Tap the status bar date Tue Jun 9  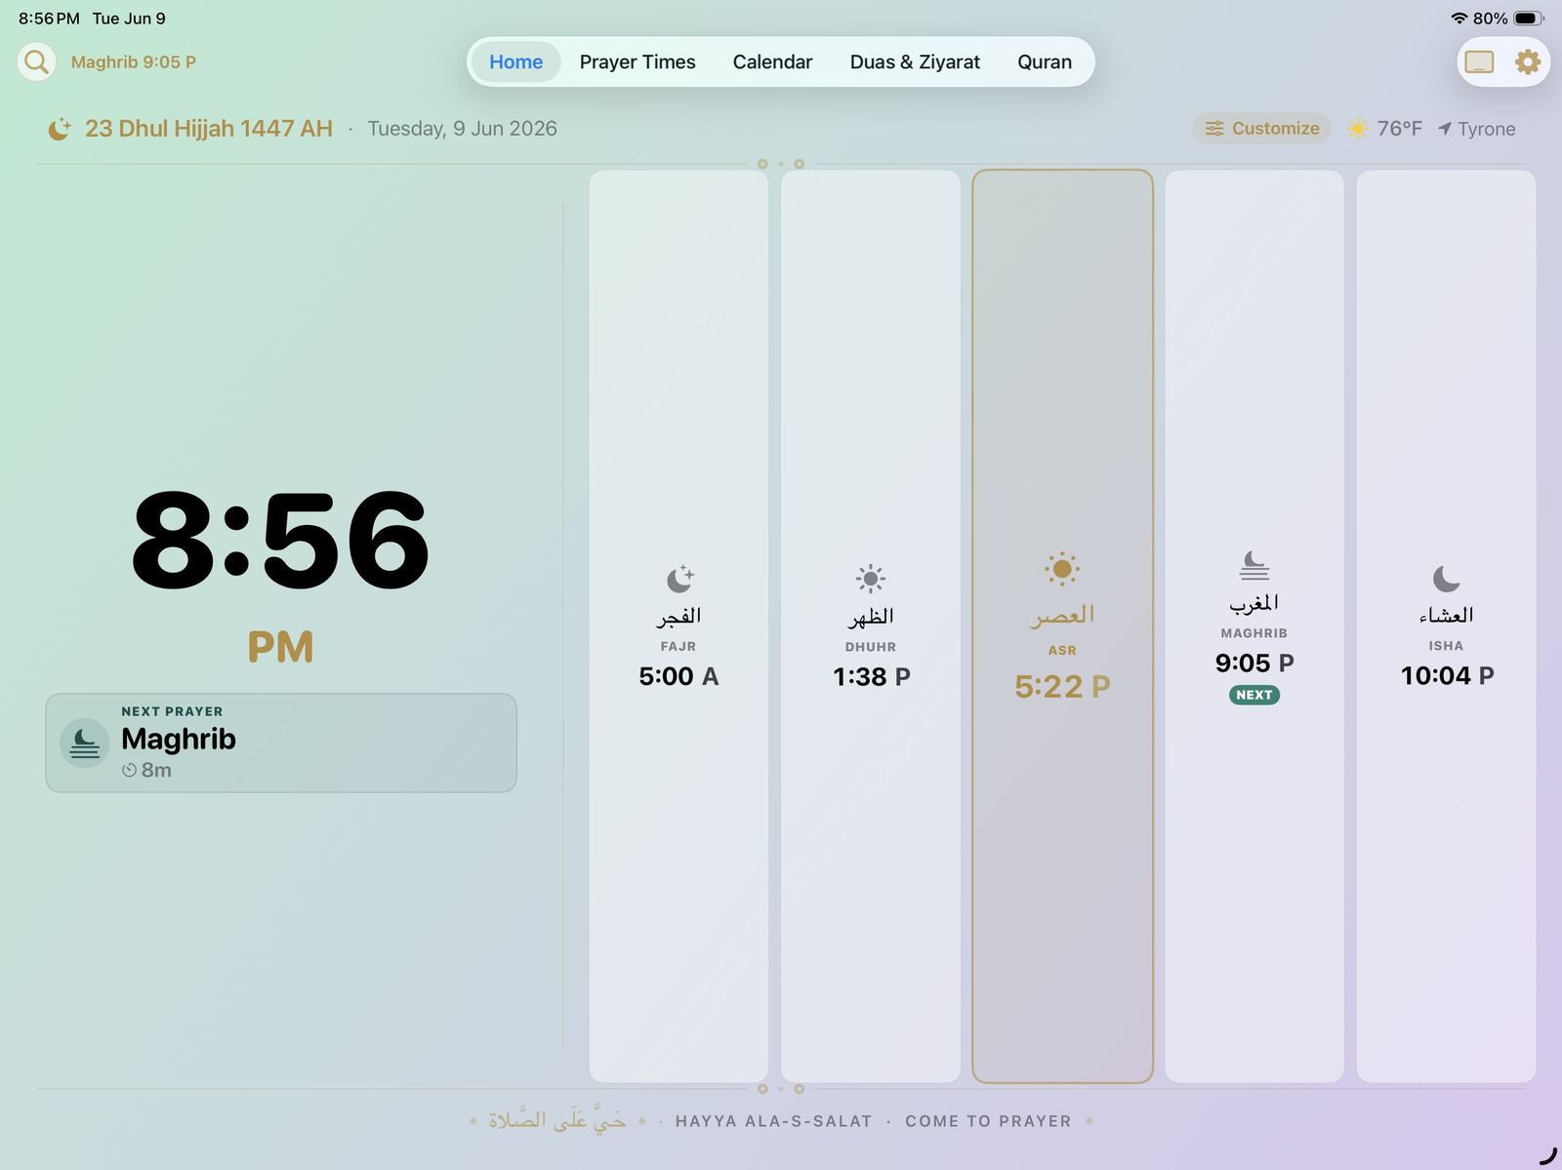tap(129, 19)
